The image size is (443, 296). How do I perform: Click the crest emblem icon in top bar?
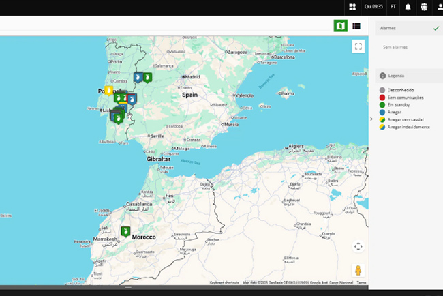[423, 7]
